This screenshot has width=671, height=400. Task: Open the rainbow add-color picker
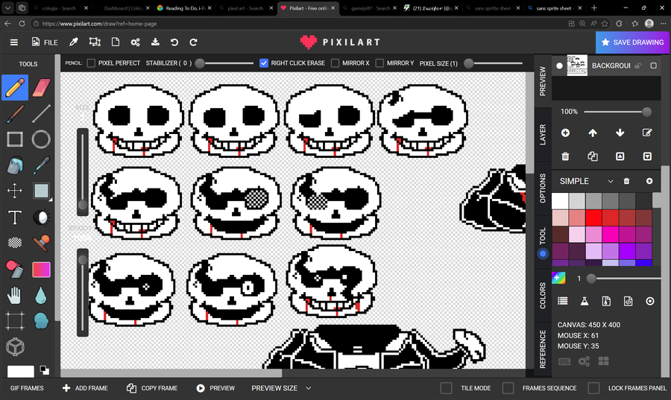(558, 278)
